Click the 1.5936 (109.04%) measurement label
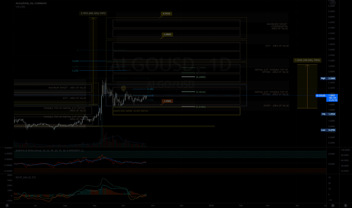This screenshot has height=208, width=352. 307,60
